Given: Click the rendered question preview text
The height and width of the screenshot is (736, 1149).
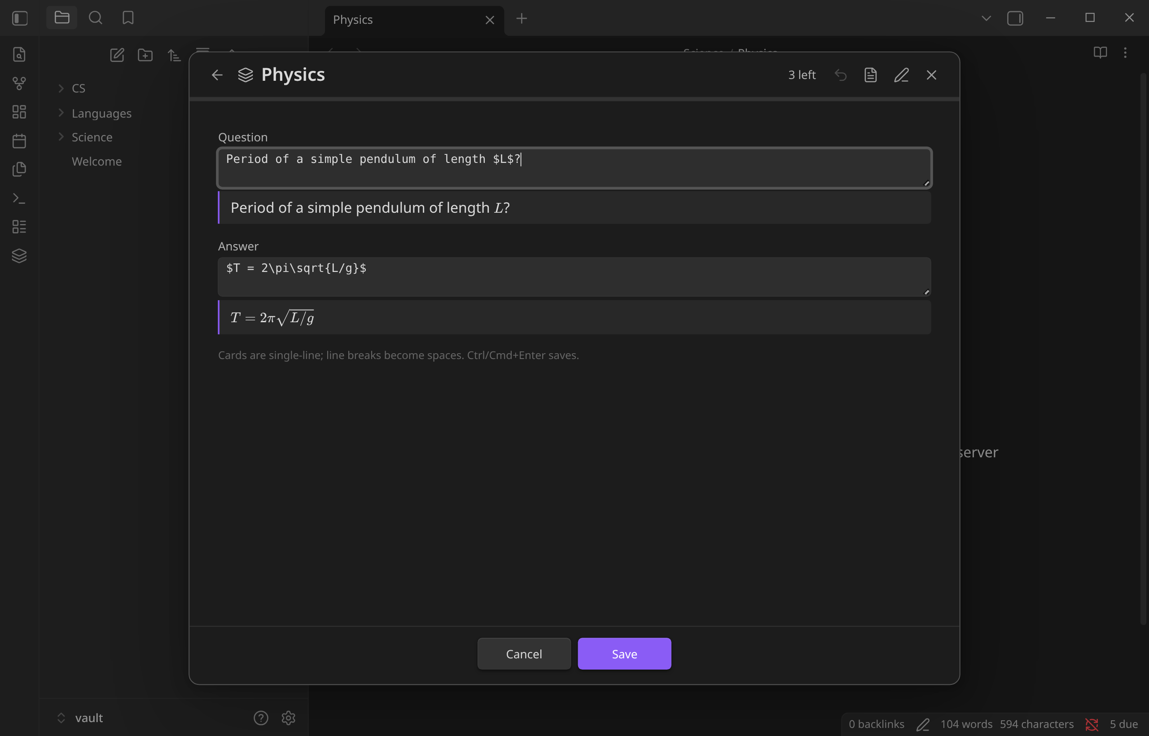Looking at the screenshot, I should pyautogui.click(x=370, y=207).
